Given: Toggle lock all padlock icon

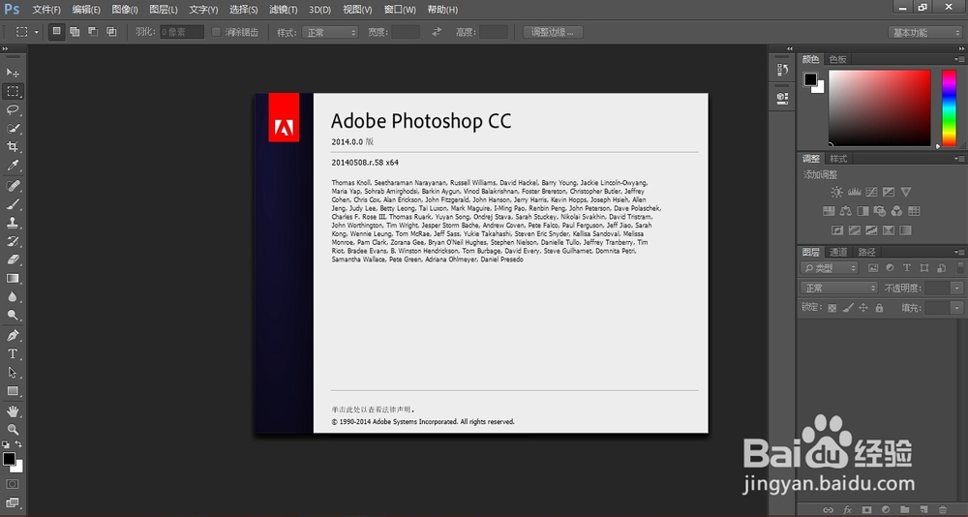Looking at the screenshot, I should (x=879, y=308).
